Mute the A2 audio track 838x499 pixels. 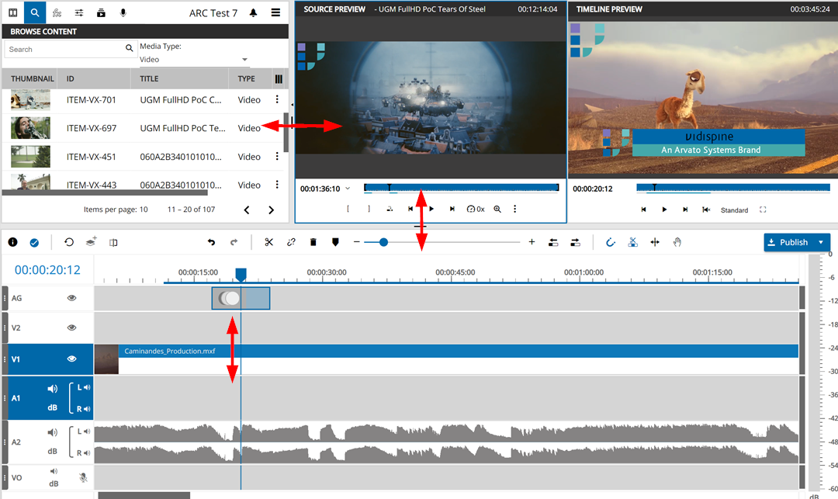coord(53,433)
